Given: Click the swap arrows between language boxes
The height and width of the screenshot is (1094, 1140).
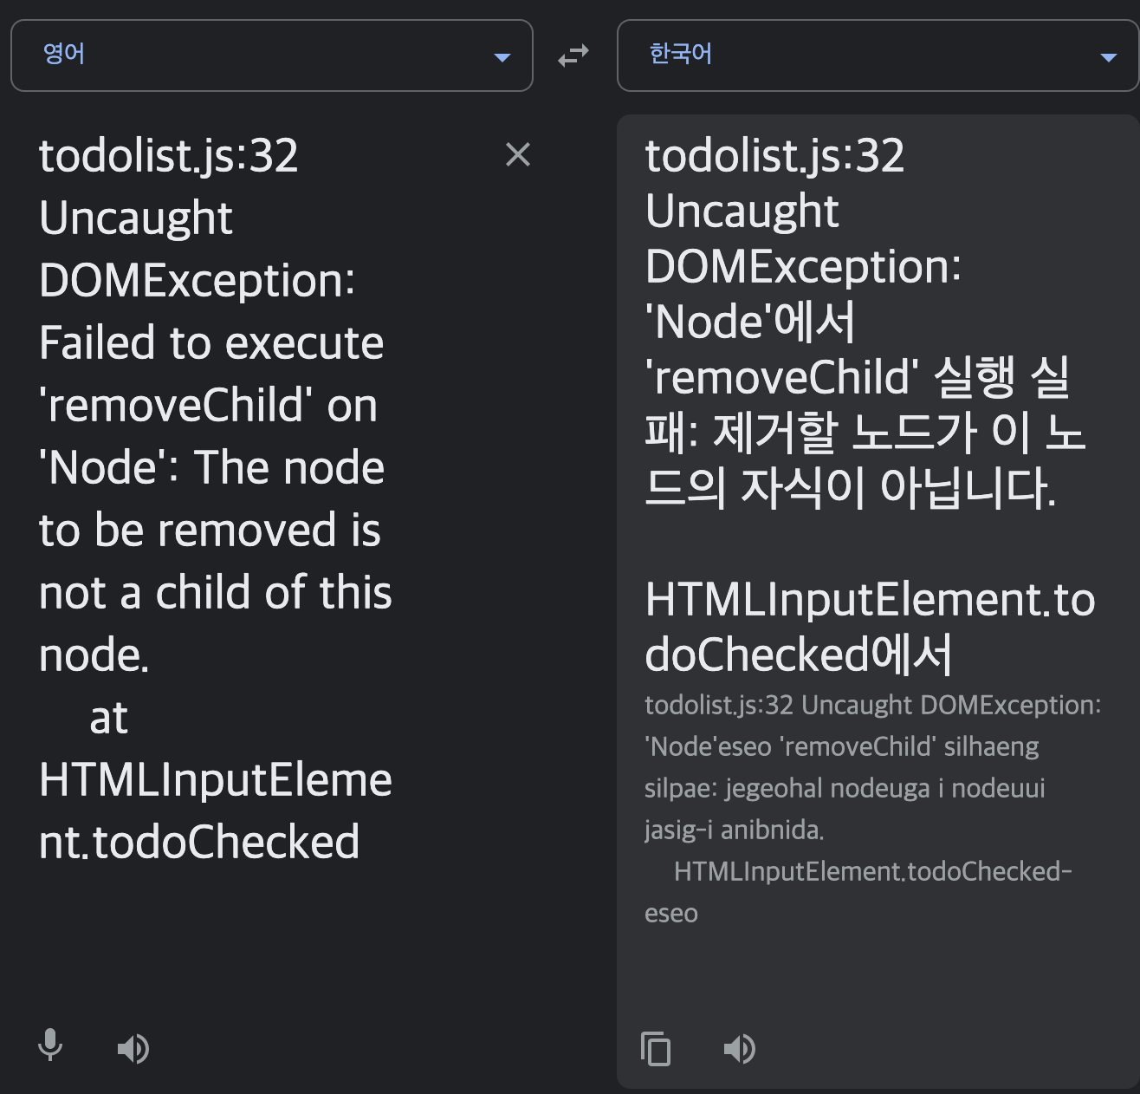Looking at the screenshot, I should click(573, 55).
